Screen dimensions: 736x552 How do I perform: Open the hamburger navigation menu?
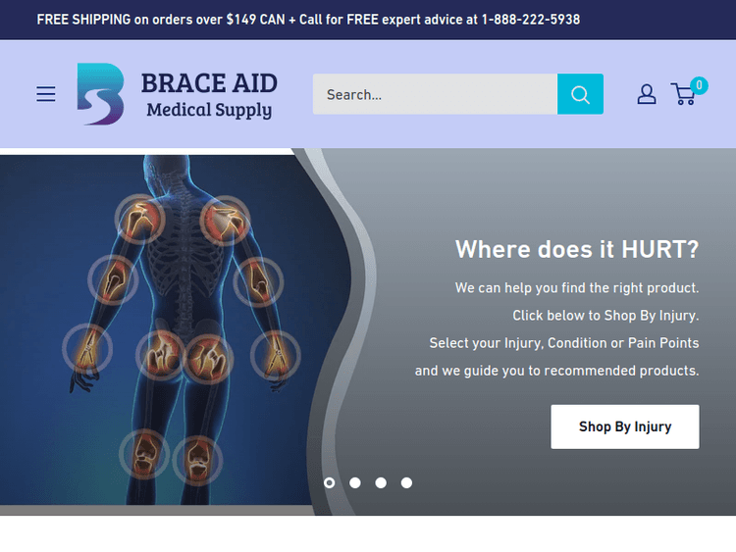tap(46, 94)
